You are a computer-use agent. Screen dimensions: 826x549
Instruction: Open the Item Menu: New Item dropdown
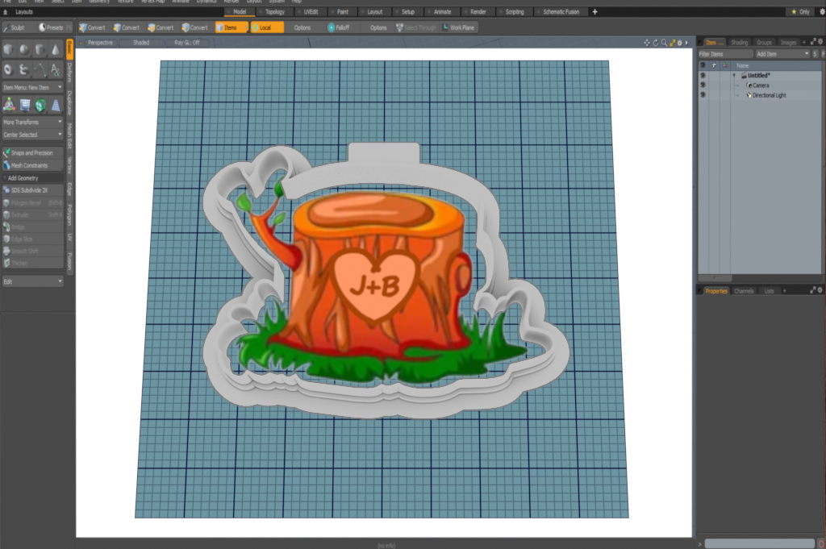pos(32,87)
